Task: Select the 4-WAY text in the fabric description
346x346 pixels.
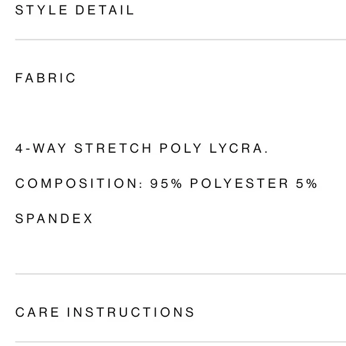Action: pyautogui.click(x=41, y=148)
